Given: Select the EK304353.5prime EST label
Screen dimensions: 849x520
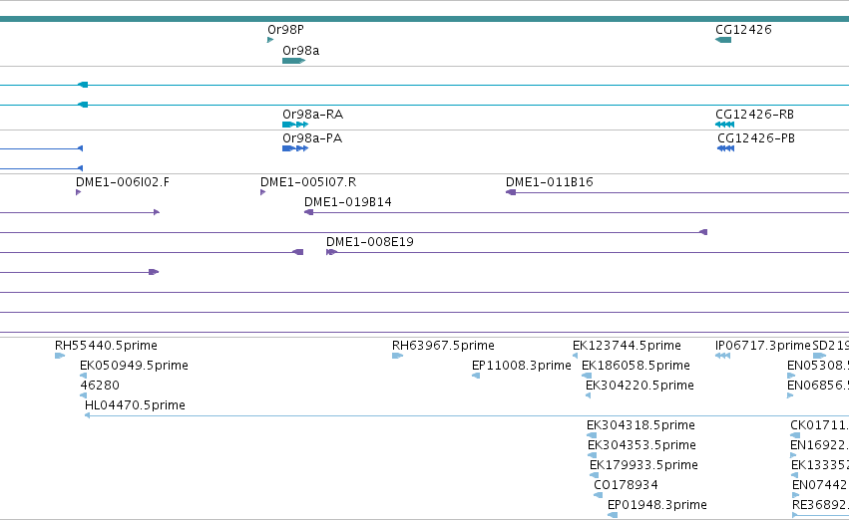Looking at the screenshot, I should pyautogui.click(x=641, y=445).
